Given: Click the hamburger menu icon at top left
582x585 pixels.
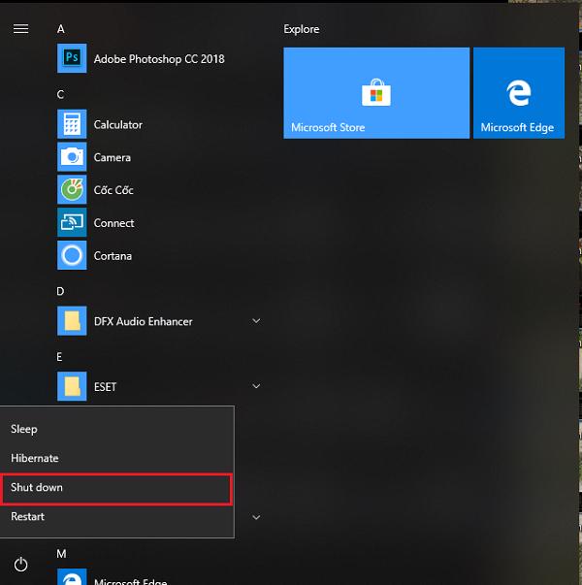Looking at the screenshot, I should (x=20, y=29).
